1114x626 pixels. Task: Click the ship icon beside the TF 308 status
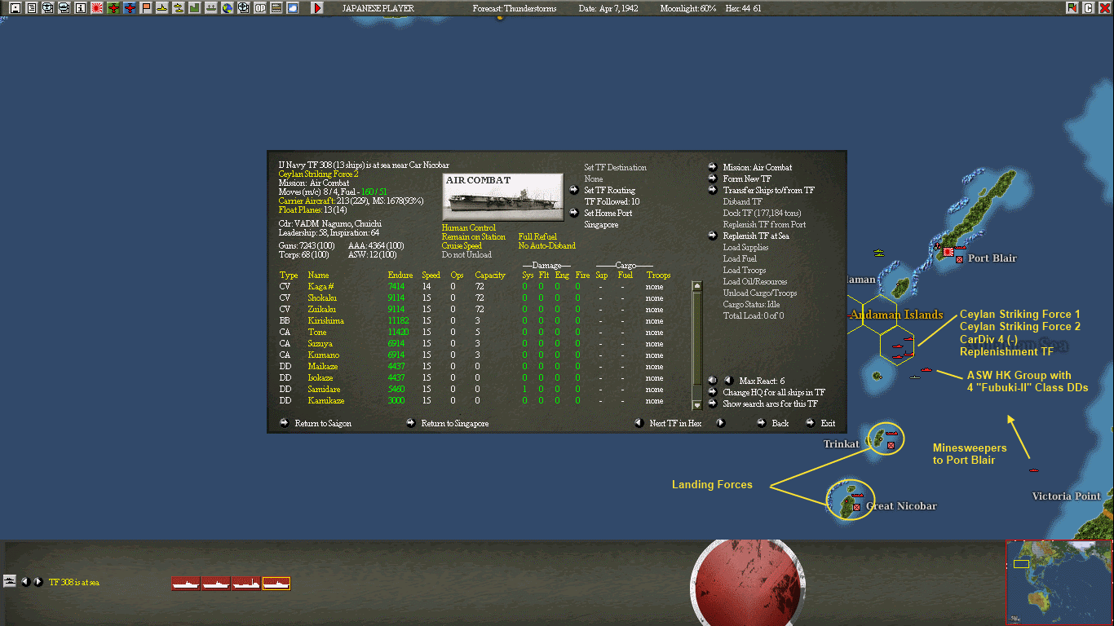pyautogui.click(x=10, y=581)
